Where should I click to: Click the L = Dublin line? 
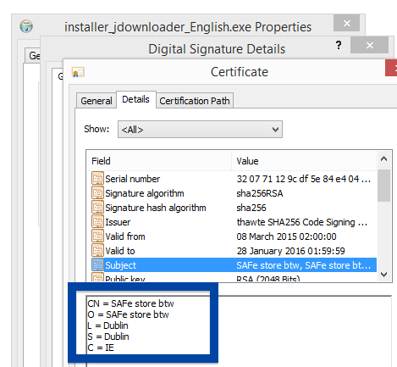pyautogui.click(x=108, y=325)
